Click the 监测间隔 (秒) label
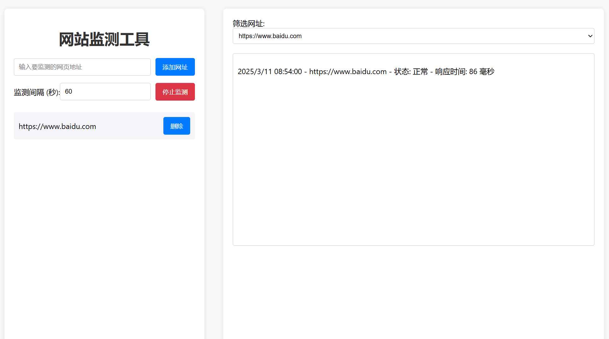The image size is (609, 339). [37, 92]
